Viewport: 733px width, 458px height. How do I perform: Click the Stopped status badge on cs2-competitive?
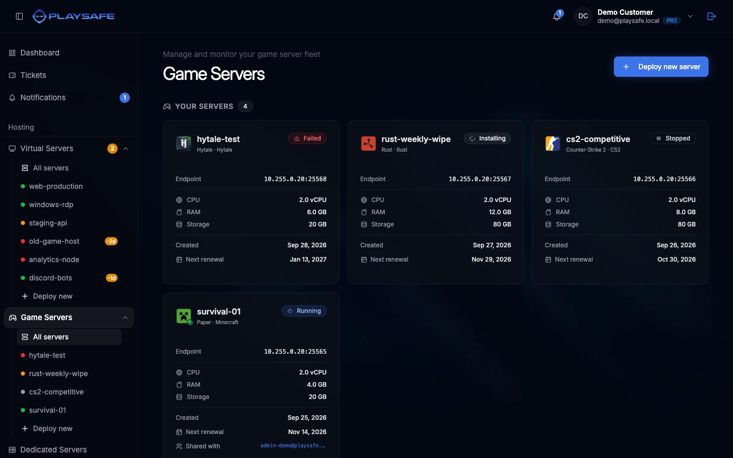(x=673, y=138)
